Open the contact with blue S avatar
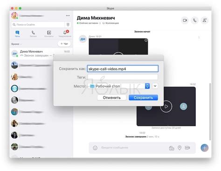The width and height of the screenshot is (221, 171). 14,89
